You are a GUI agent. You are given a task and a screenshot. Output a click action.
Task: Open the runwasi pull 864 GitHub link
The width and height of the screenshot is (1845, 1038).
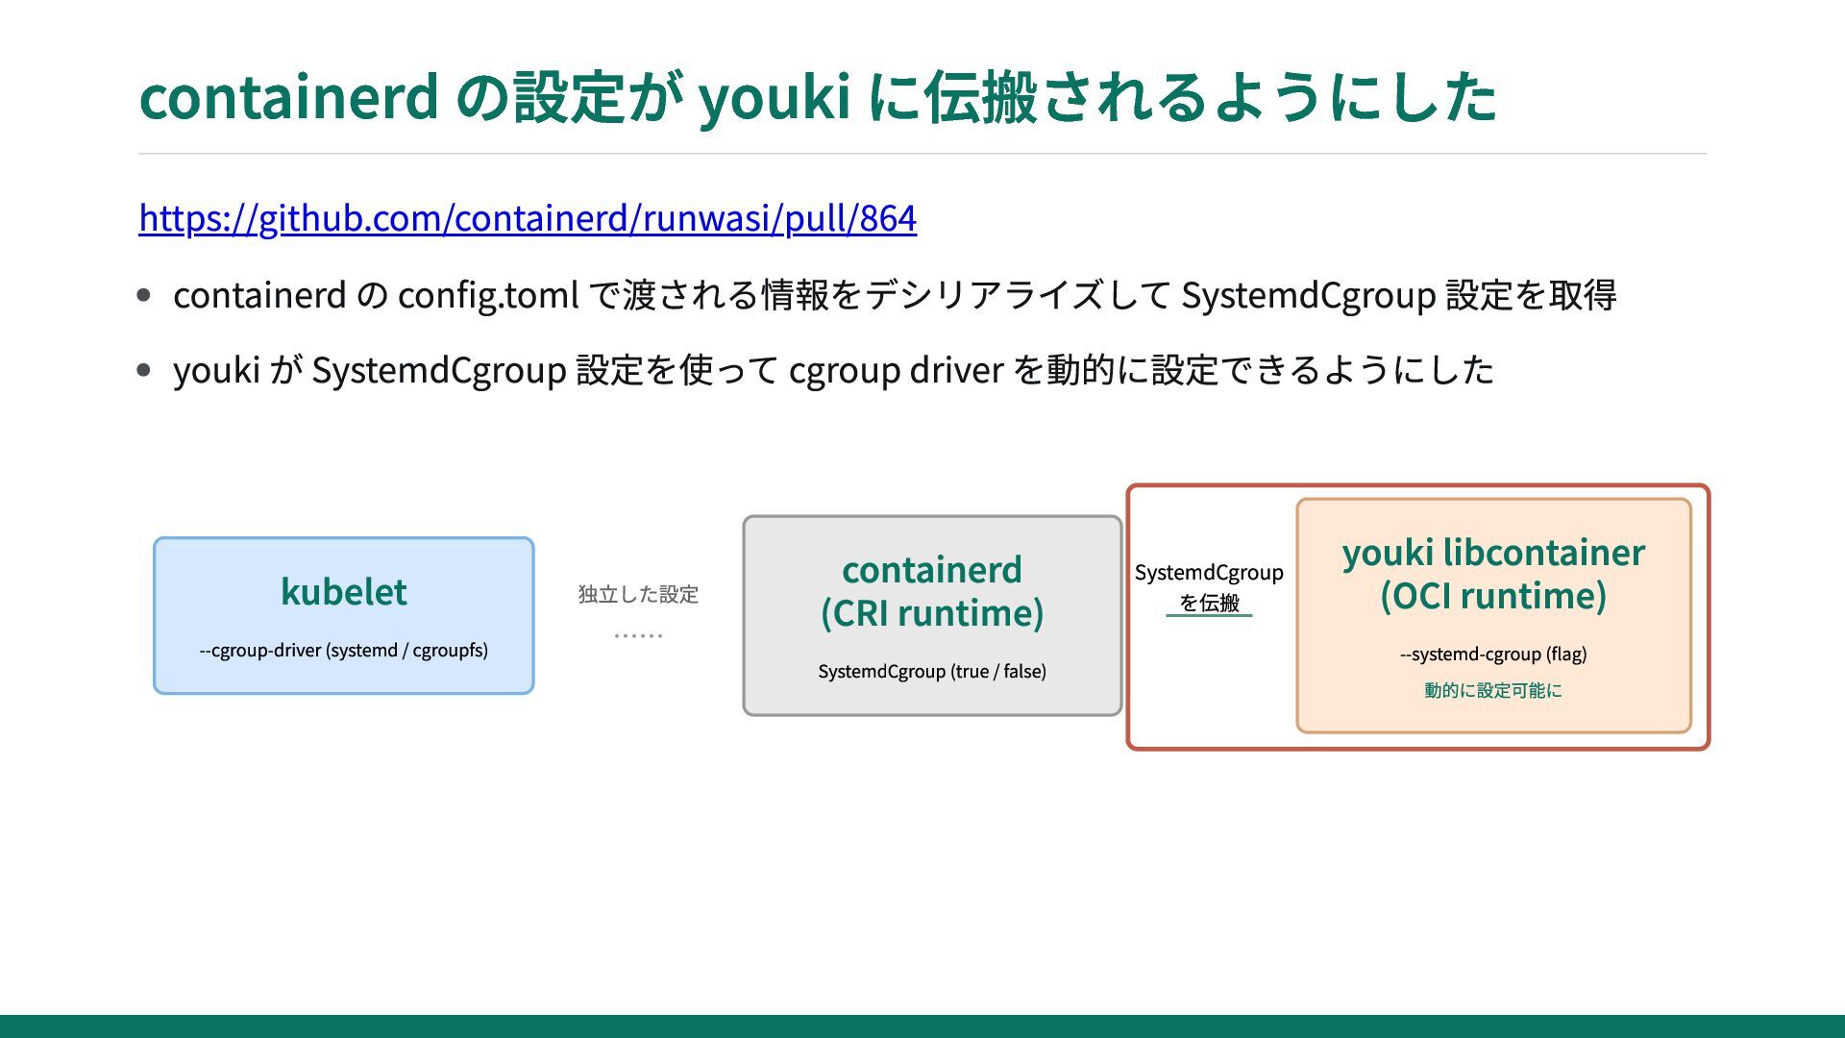528,218
